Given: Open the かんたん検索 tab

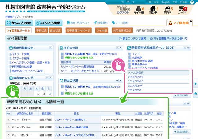Looking at the screenshot, I should coord(19,23).
